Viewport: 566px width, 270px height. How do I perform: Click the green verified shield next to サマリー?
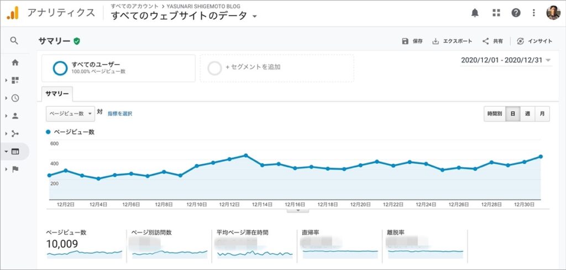tap(76, 41)
